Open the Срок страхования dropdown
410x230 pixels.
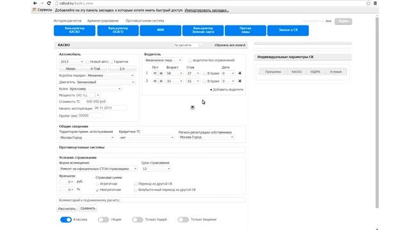pos(156,169)
